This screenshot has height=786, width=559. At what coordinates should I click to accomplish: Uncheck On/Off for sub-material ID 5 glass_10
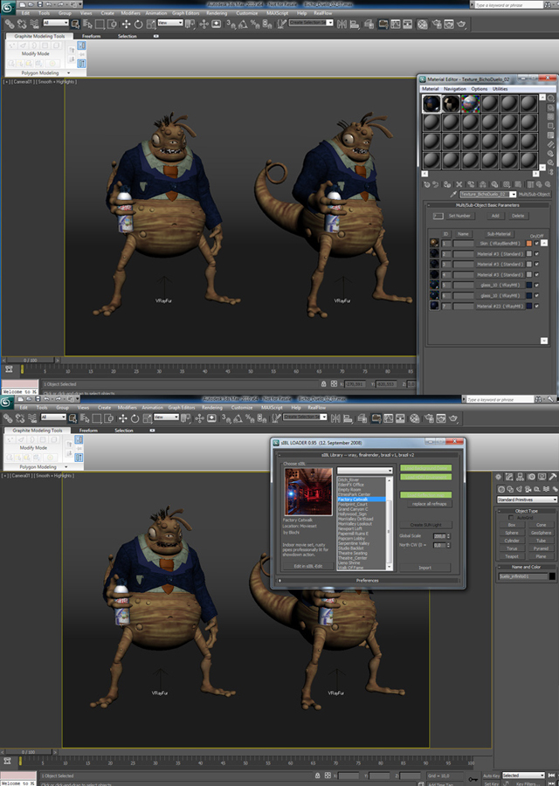click(x=536, y=285)
